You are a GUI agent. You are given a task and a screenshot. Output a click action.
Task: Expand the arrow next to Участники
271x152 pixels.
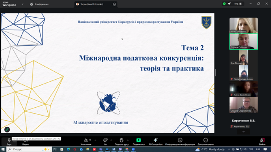95,140
